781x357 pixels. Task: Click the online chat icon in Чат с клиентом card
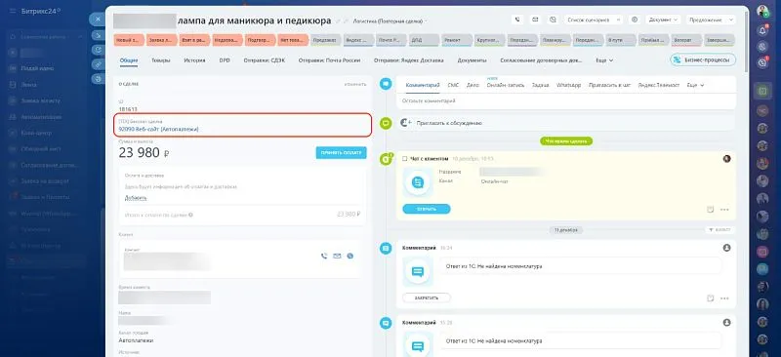click(x=418, y=183)
